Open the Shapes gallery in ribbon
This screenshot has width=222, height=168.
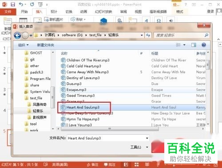click(x=78, y=20)
